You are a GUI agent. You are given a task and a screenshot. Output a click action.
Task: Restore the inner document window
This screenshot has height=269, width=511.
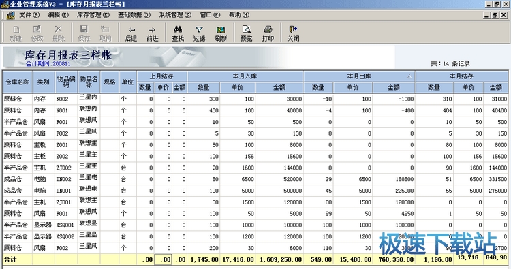tap(495, 15)
